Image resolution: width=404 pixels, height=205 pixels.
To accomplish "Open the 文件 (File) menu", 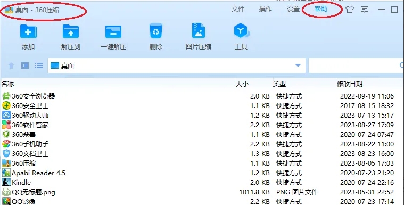I will click(237, 9).
